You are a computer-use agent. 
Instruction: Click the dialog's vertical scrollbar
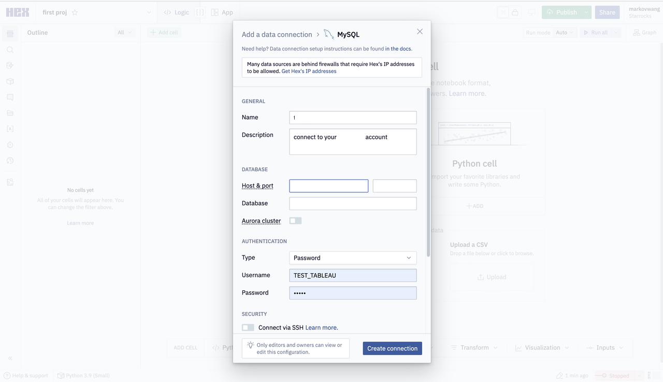pos(428,171)
